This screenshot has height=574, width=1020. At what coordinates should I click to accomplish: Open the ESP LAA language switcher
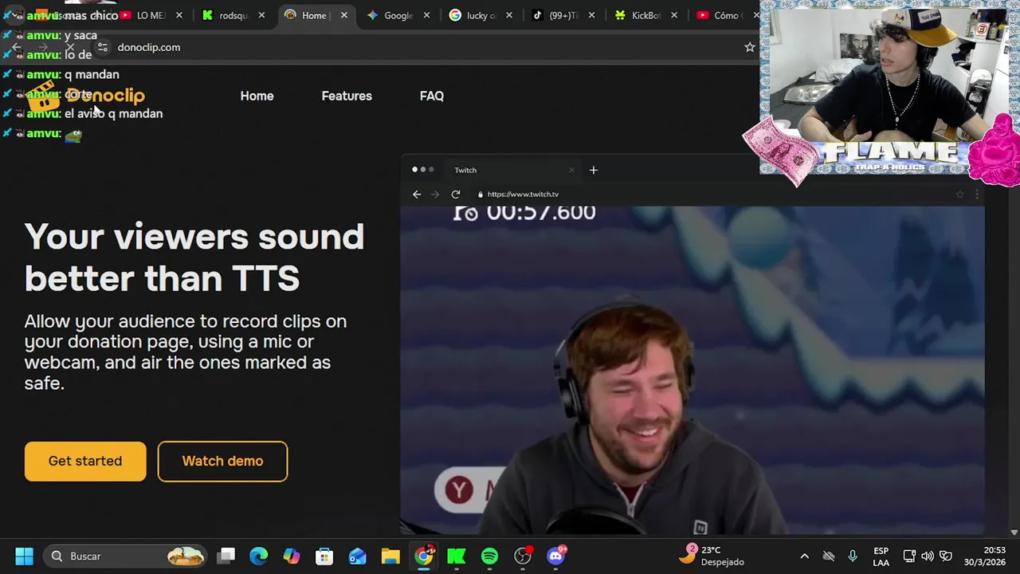click(881, 556)
